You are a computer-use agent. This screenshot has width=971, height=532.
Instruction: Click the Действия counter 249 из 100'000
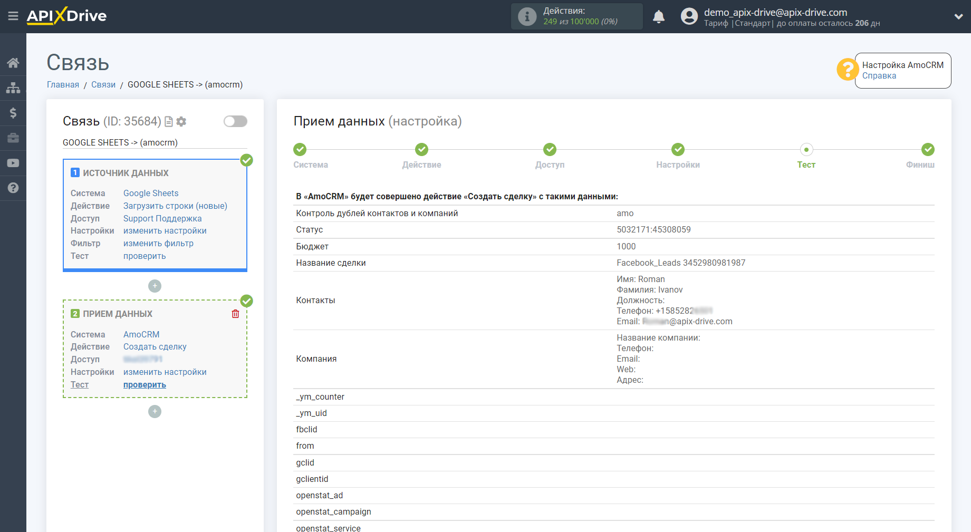pos(580,22)
